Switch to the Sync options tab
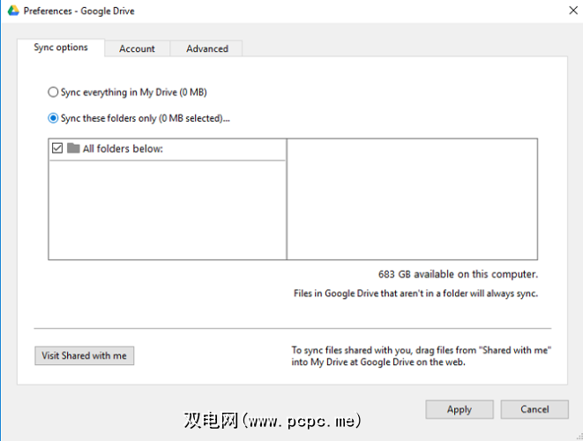The image size is (583, 441). [x=61, y=48]
